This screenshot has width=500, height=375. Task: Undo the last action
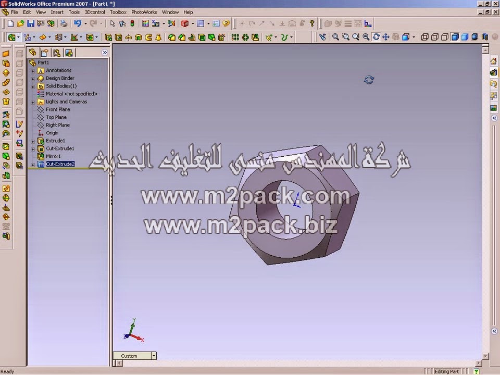tap(78, 23)
